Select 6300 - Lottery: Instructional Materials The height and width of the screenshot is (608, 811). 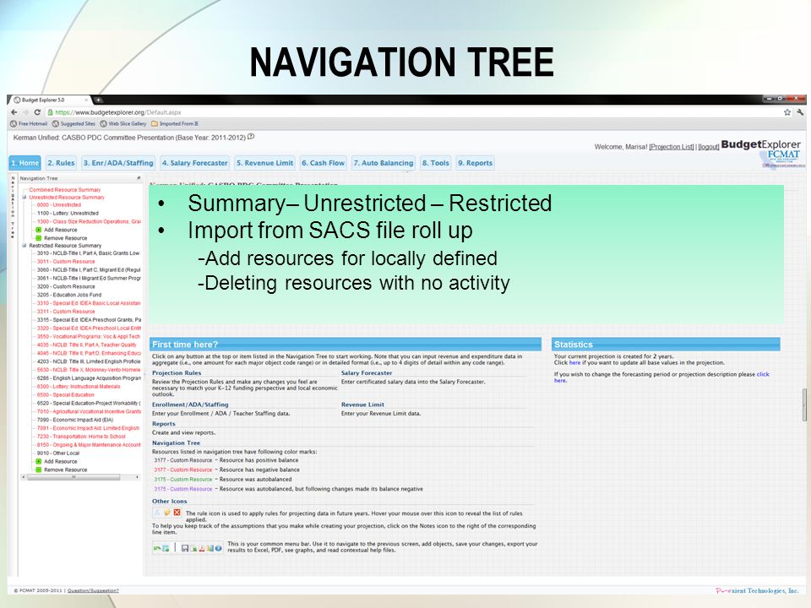[x=78, y=386]
